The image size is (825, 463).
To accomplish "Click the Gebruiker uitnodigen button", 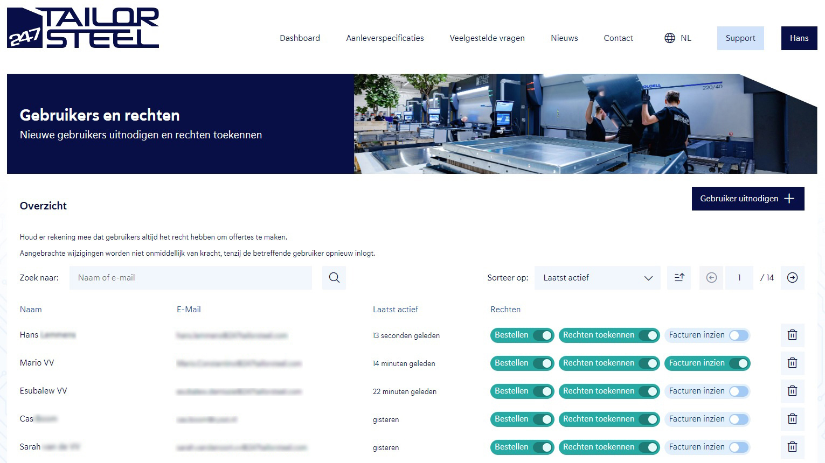I will click(x=747, y=199).
